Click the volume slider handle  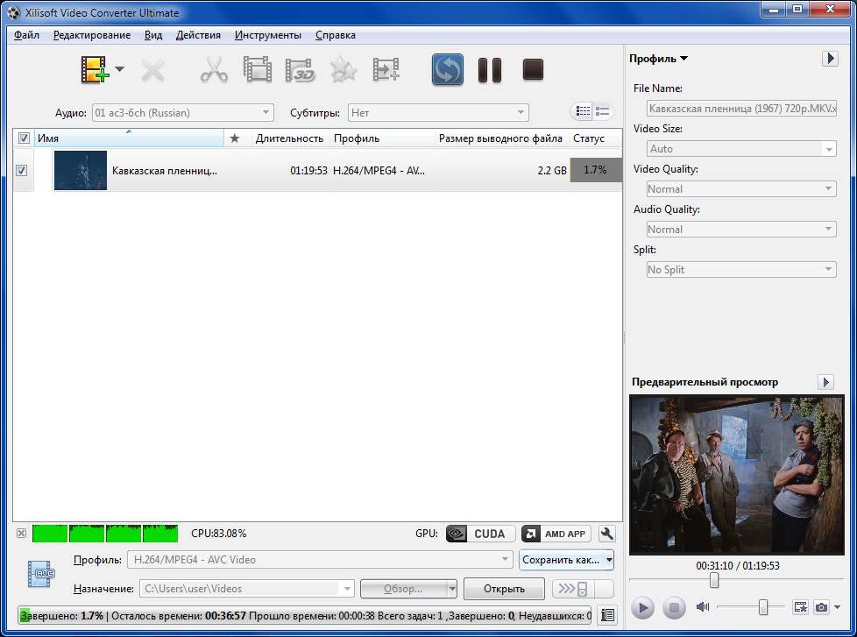(763, 607)
